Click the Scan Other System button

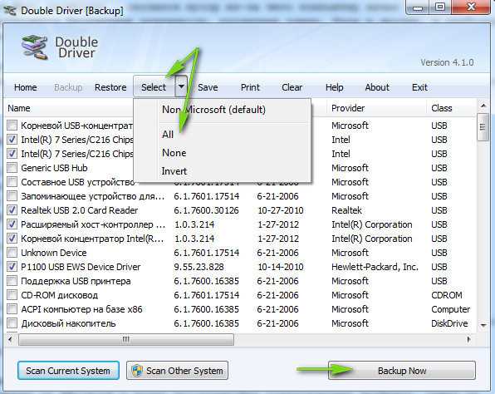pos(177,370)
